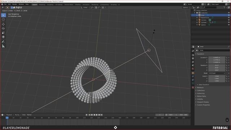Activate the Move tool
231x130 pixels.
pos(3,24)
